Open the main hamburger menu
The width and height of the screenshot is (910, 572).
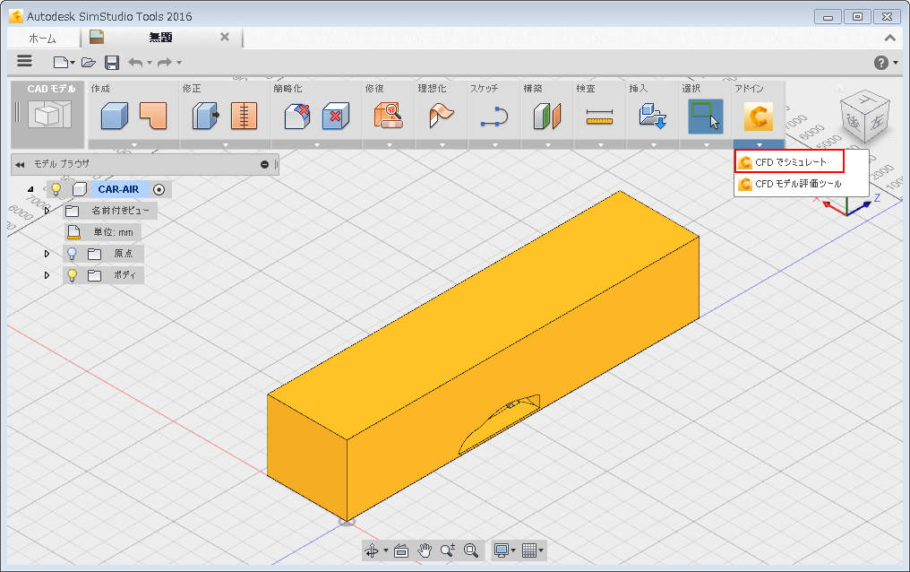24,61
